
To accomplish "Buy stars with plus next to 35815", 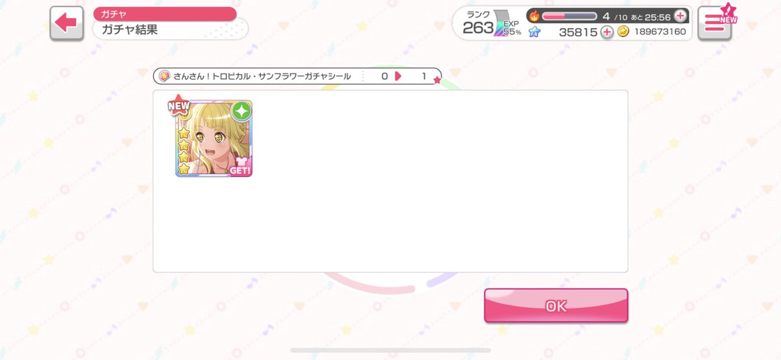I will pos(607,32).
